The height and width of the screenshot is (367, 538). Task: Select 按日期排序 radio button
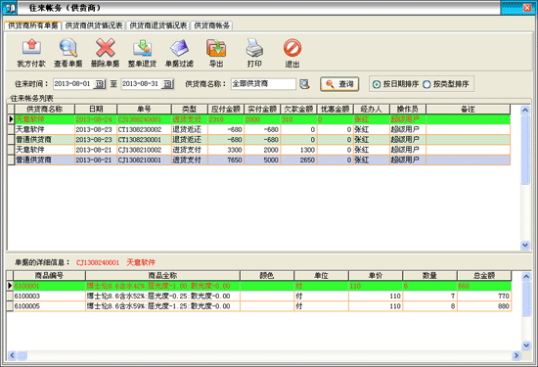point(377,84)
